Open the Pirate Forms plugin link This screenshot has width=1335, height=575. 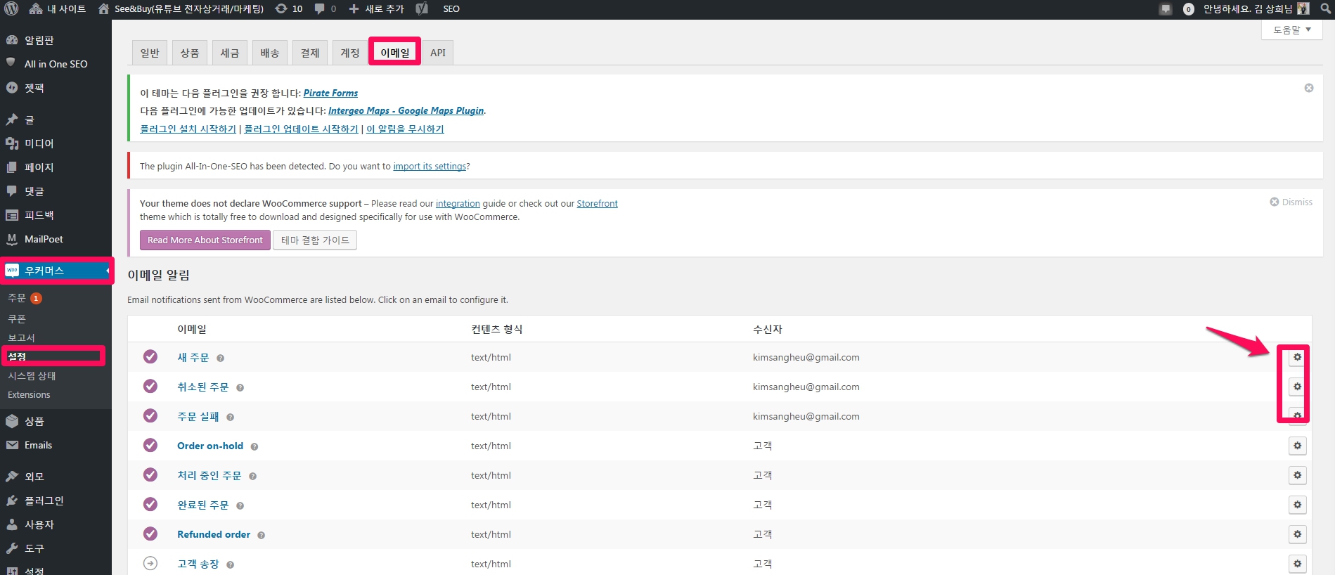(x=330, y=93)
